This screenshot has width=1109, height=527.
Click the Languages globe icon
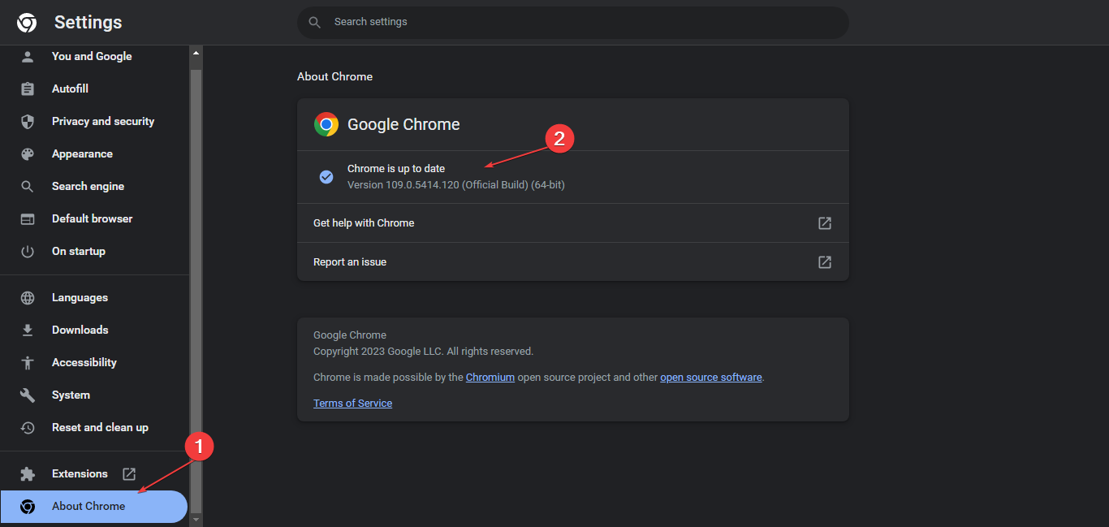[x=28, y=297]
